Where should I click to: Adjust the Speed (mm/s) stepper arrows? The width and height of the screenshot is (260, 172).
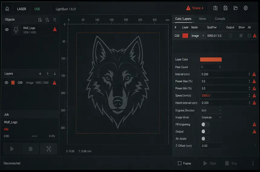coord(249,96)
